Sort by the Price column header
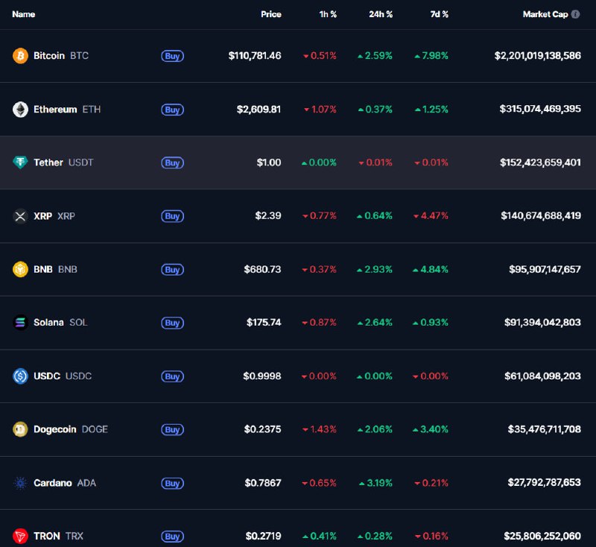 (271, 14)
